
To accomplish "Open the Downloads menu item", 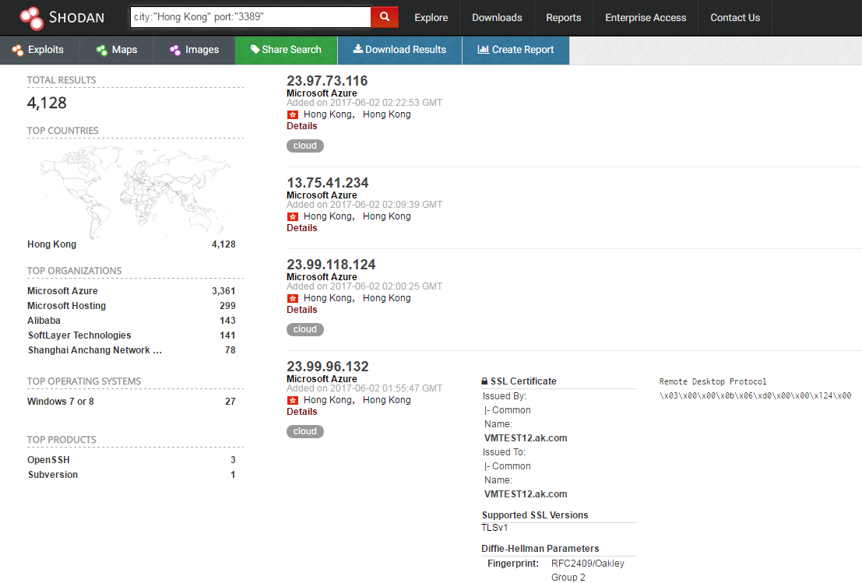I will [497, 18].
